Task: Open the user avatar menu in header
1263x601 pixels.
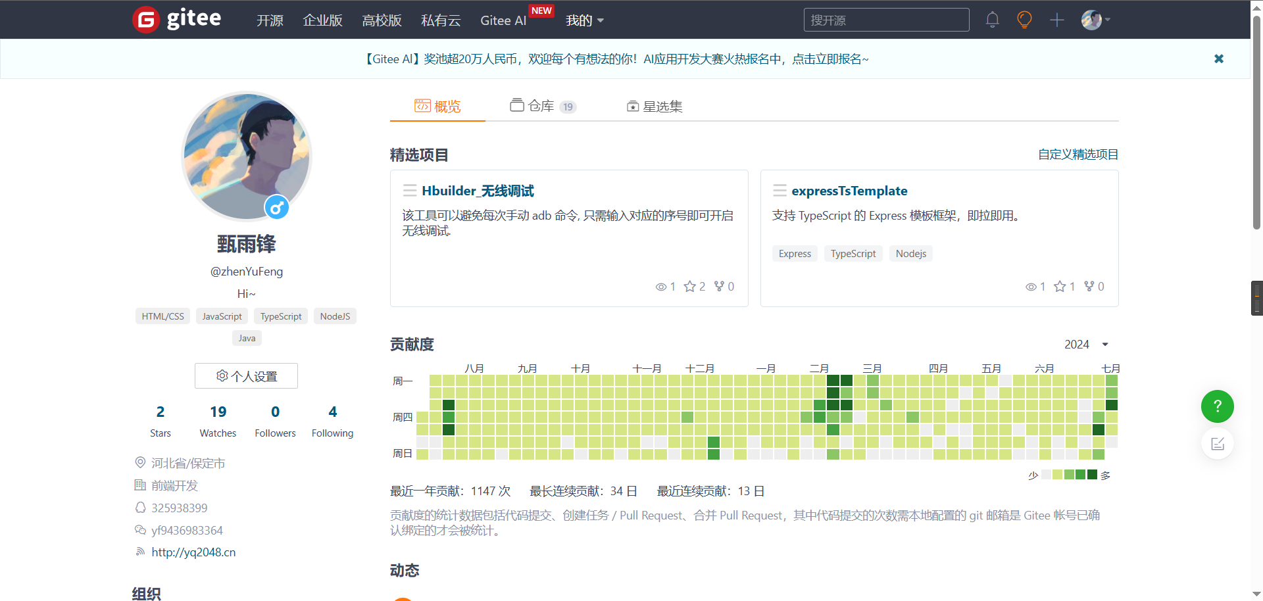Action: click(x=1096, y=20)
